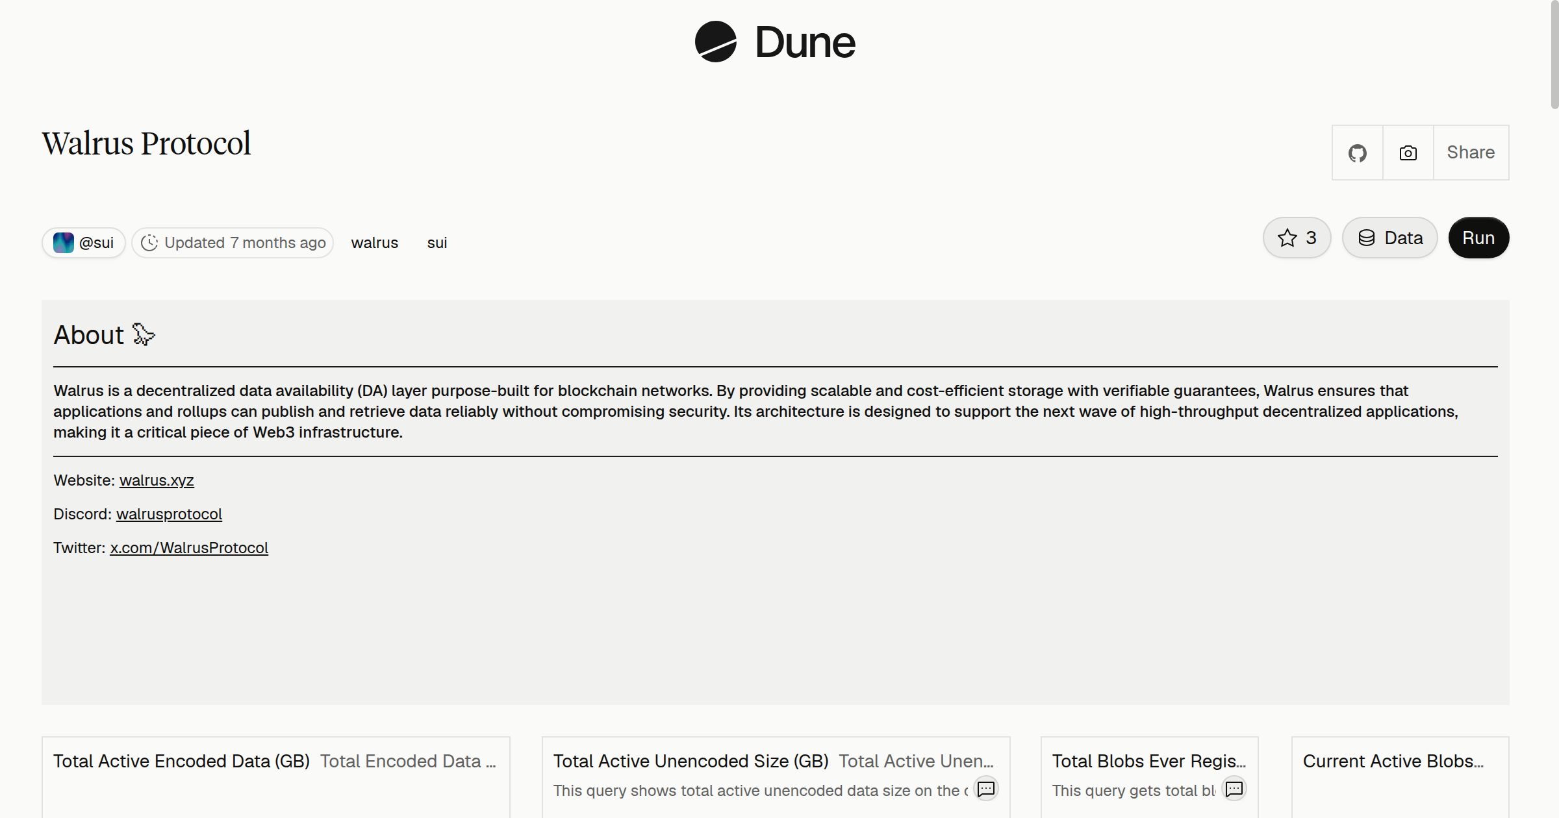Open the @sui author profile chip
This screenshot has height=818, width=1559.
(84, 243)
